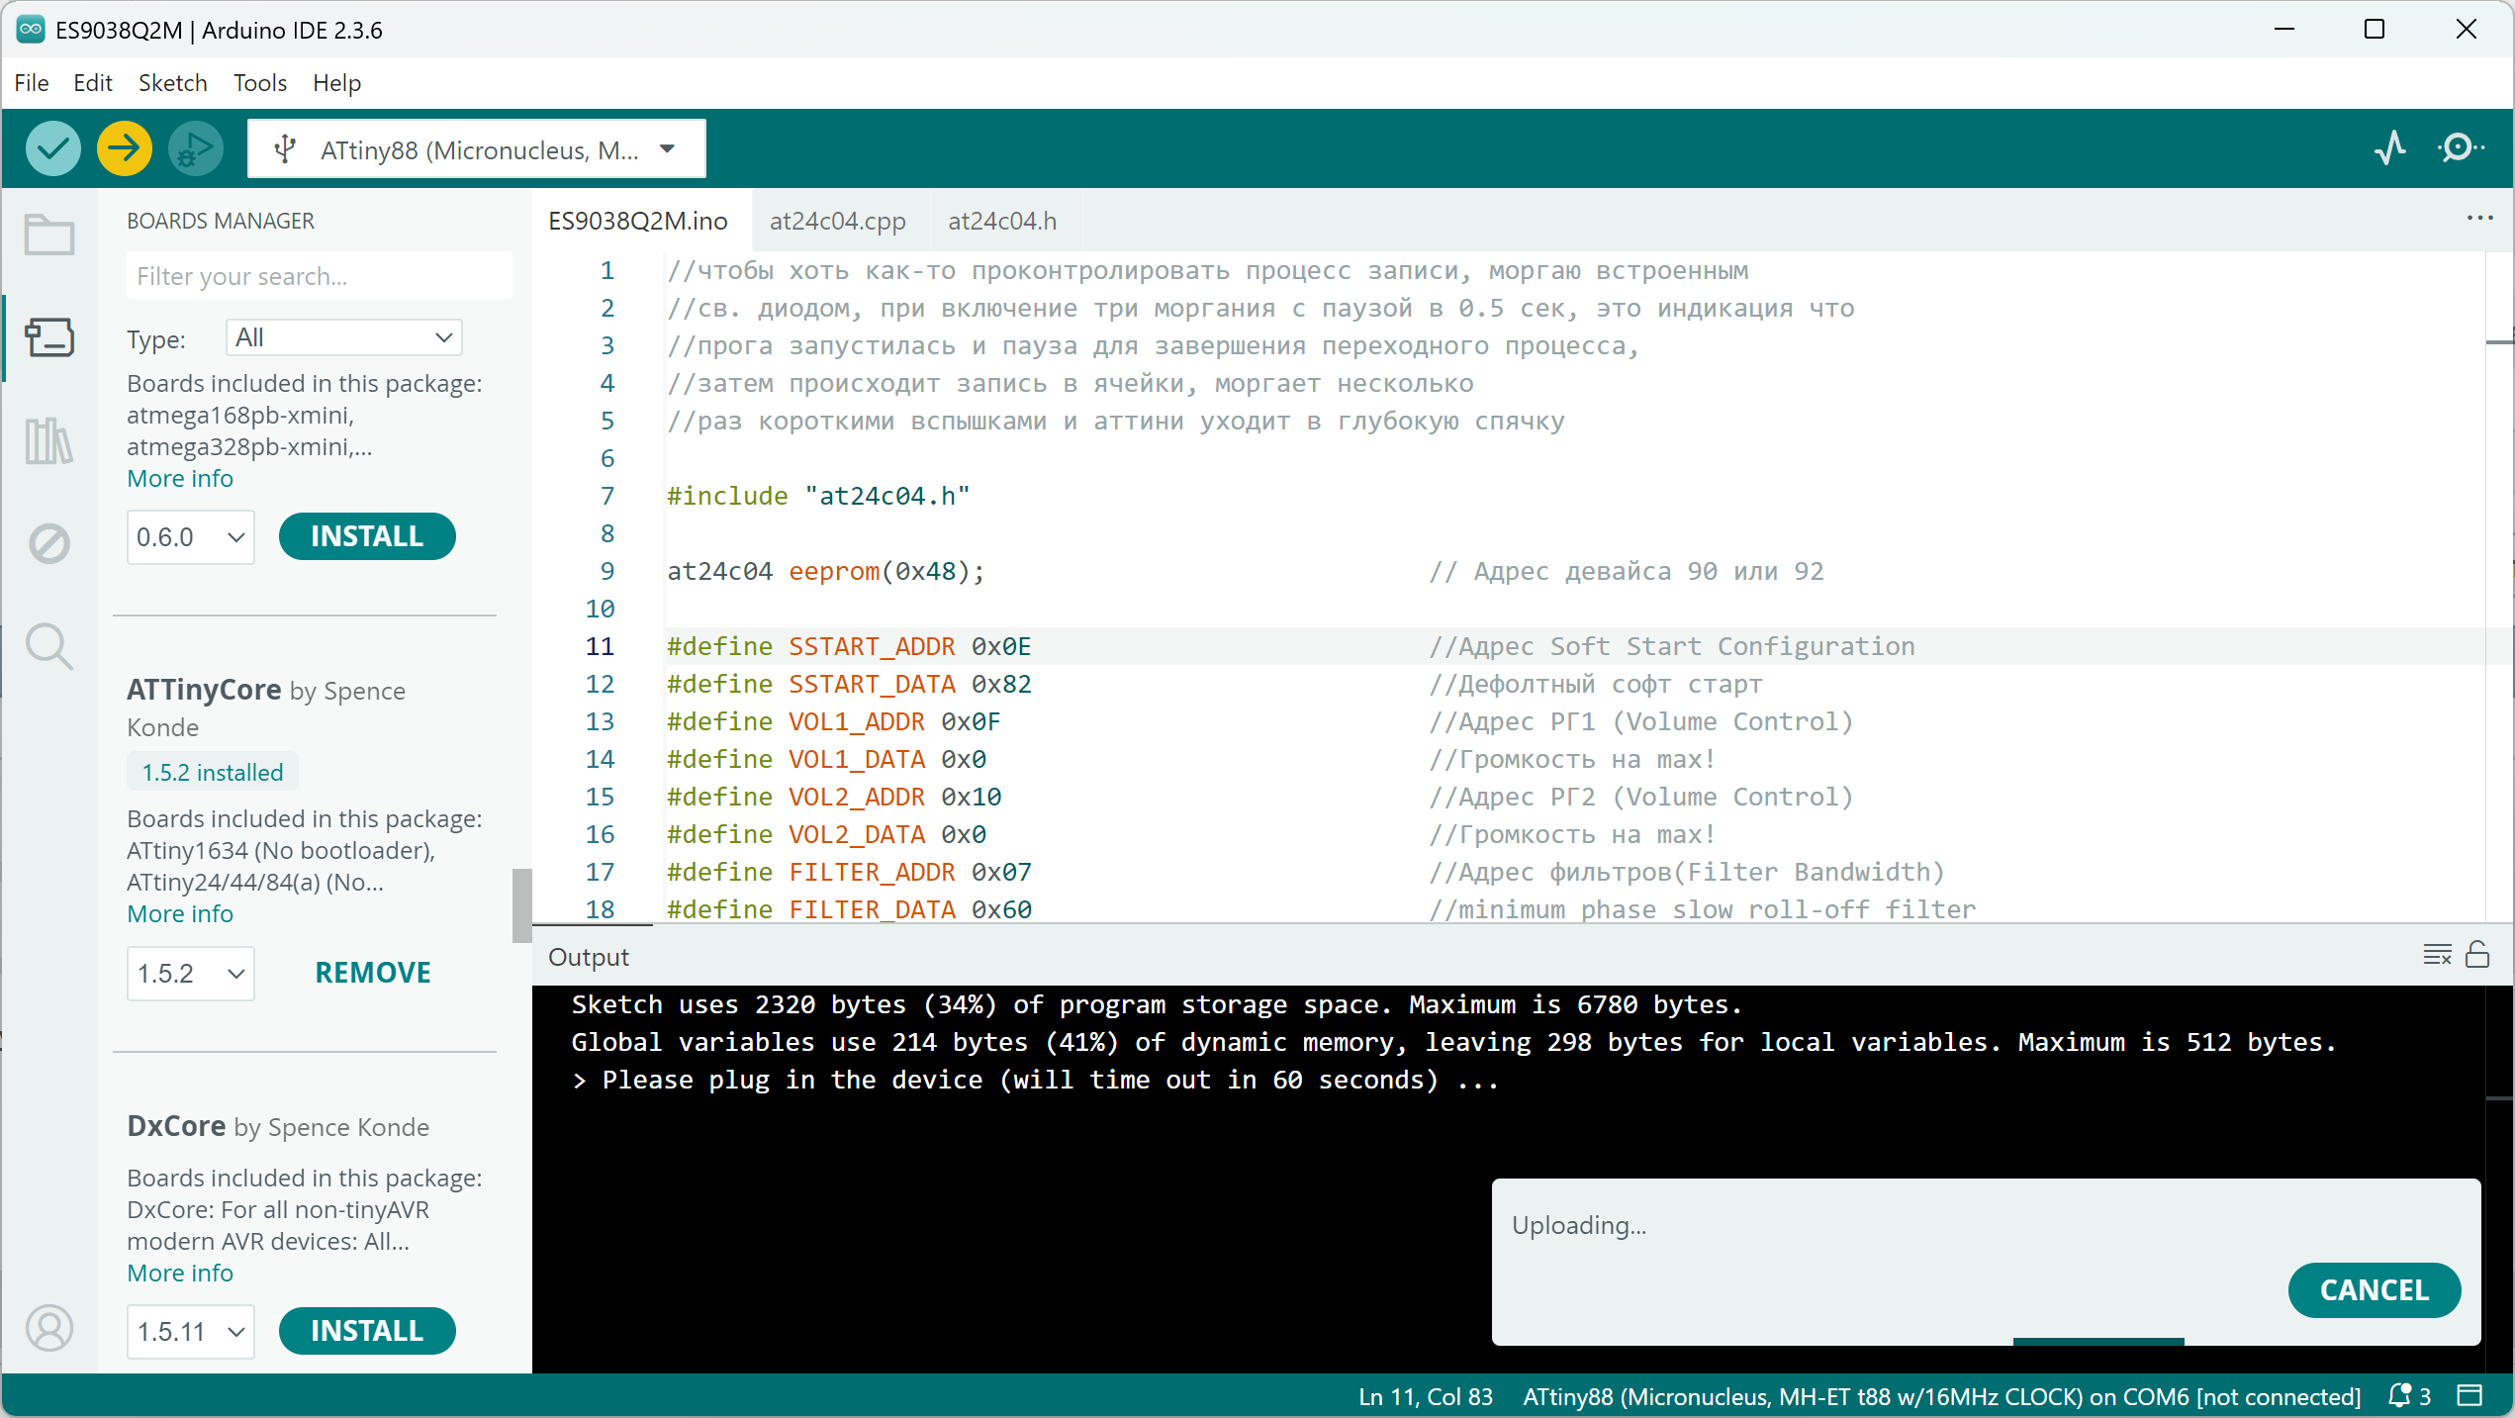Open the Serial Monitor

[2461, 148]
